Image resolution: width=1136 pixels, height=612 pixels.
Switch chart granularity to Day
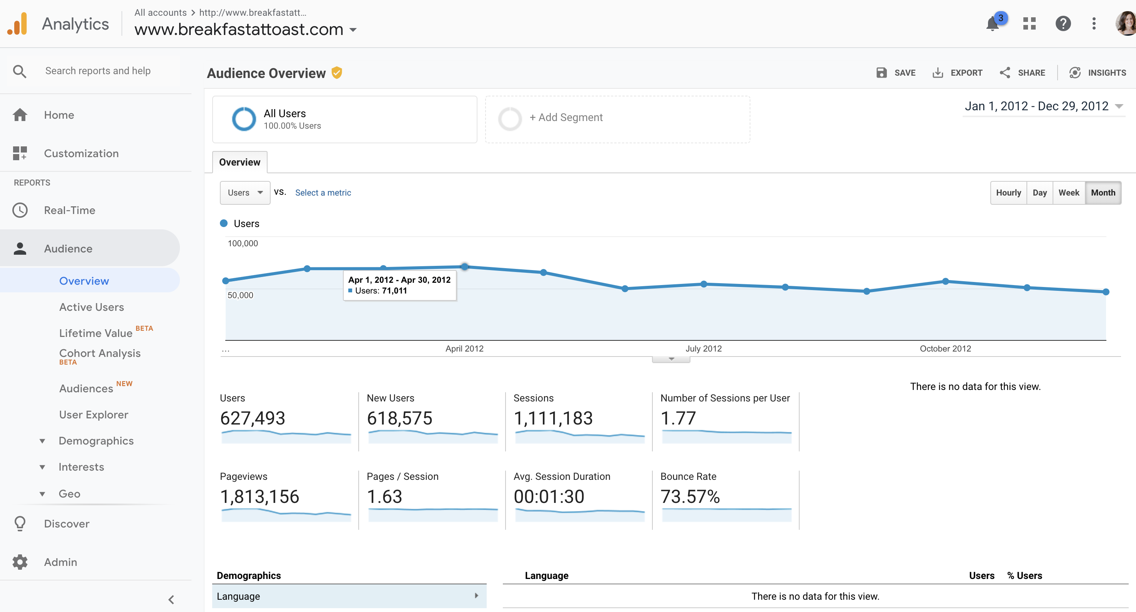click(1040, 192)
